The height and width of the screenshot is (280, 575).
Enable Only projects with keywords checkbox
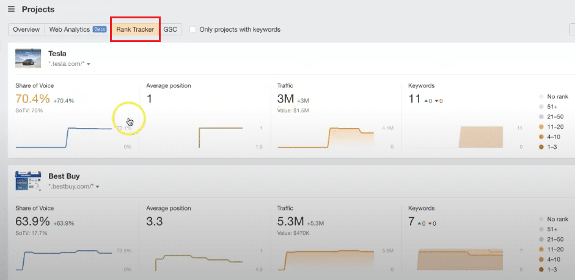[x=192, y=29]
